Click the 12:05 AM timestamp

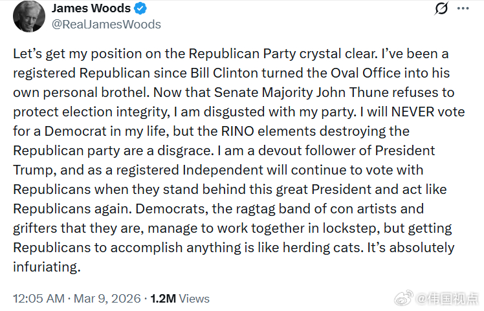click(39, 298)
